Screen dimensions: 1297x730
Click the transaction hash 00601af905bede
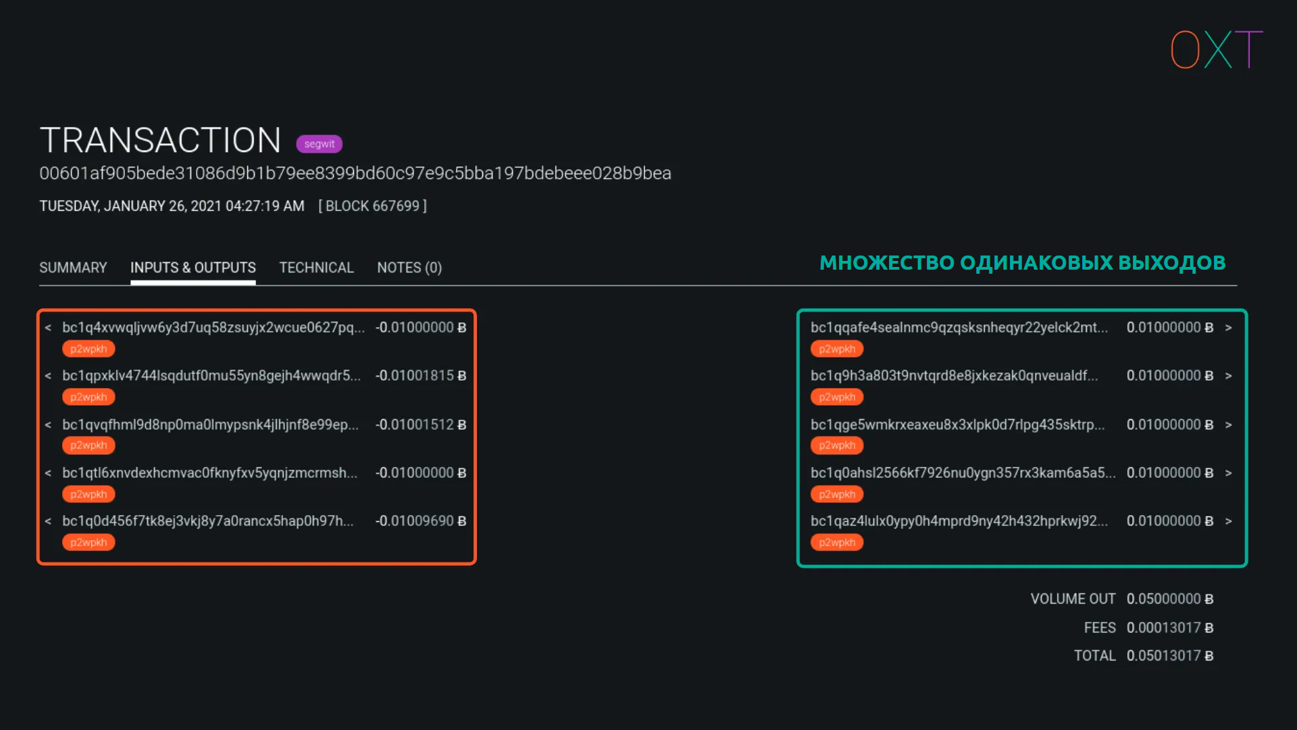(355, 174)
